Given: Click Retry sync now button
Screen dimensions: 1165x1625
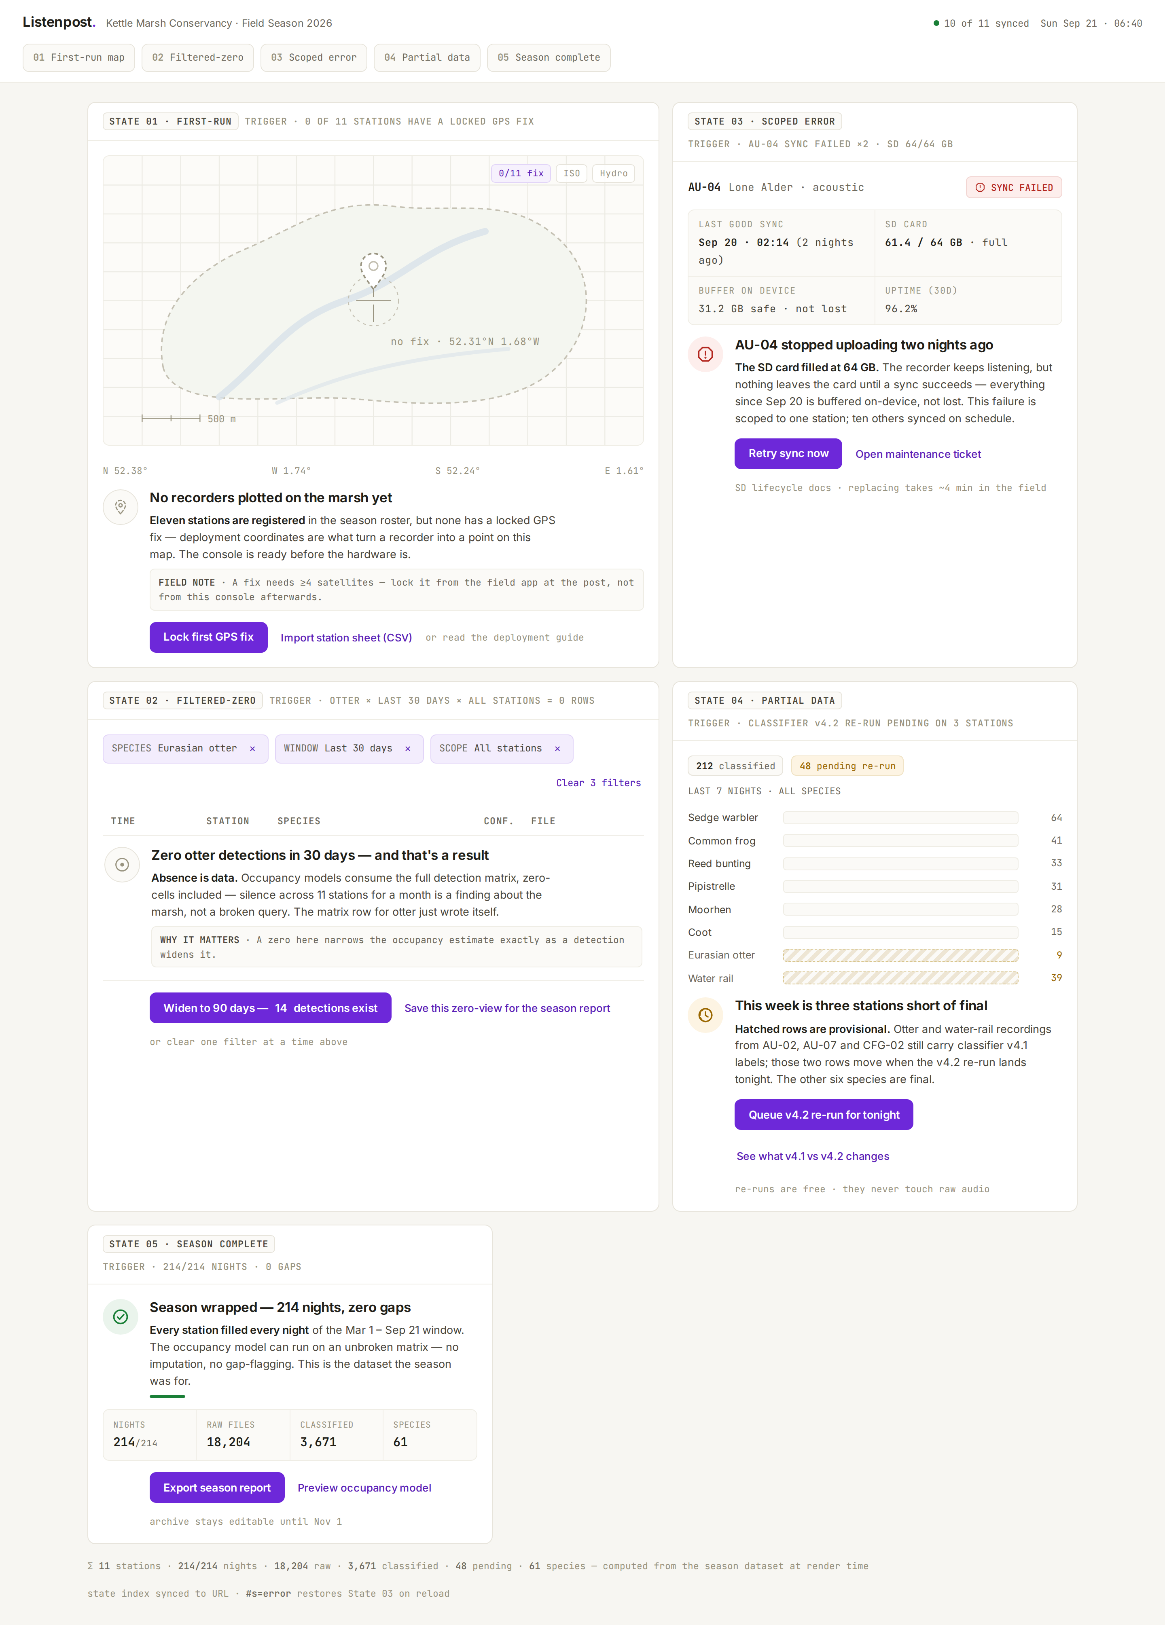Looking at the screenshot, I should [x=788, y=453].
